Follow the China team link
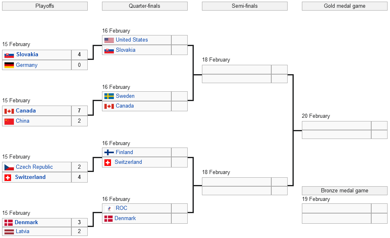Screen dimensions: 390x238 point(22,121)
